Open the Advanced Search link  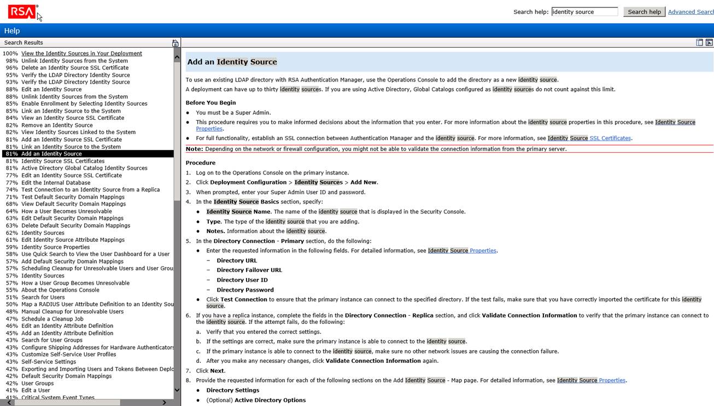tap(690, 11)
